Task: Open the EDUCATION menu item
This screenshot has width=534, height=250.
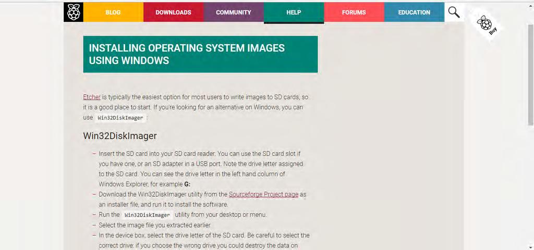Action: point(414,12)
